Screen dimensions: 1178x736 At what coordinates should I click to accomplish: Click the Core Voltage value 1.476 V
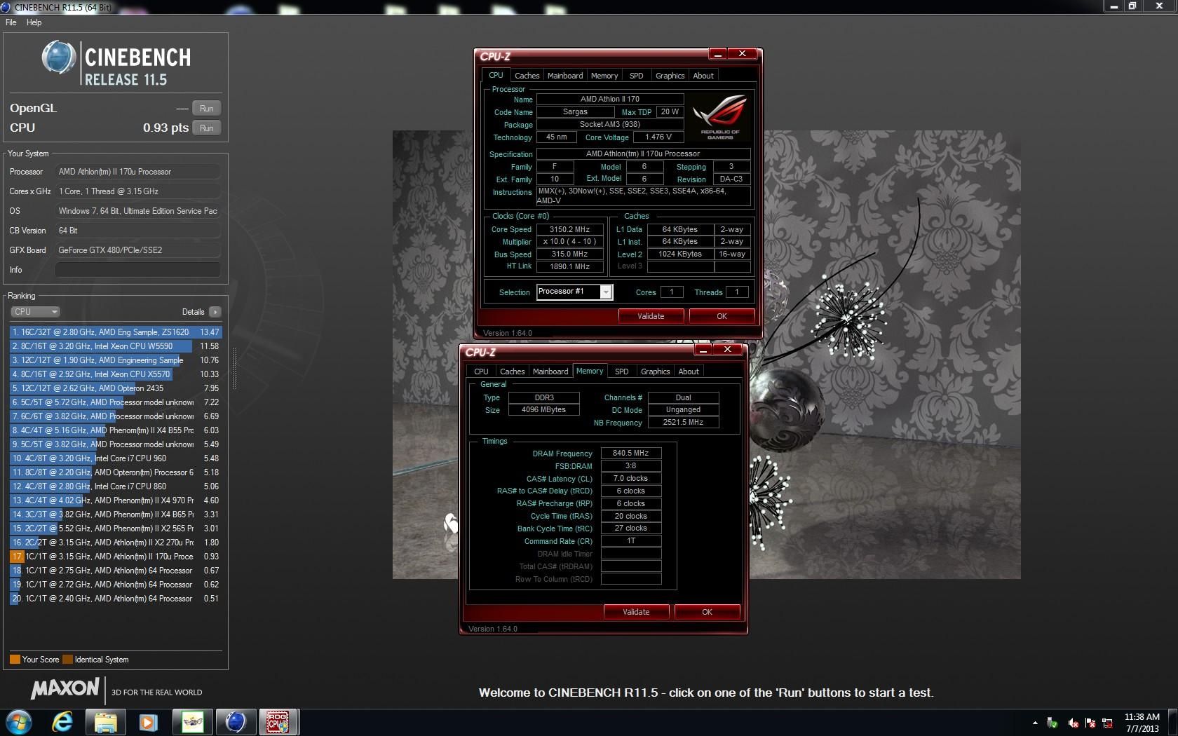click(x=658, y=137)
